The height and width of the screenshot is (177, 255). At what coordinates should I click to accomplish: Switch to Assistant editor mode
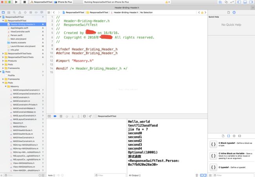click(x=226, y=2)
